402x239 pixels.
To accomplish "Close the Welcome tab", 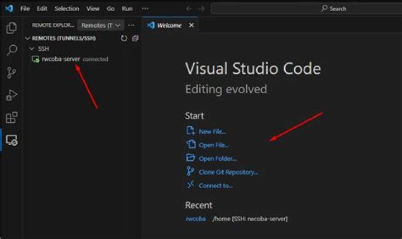I will pos(192,25).
